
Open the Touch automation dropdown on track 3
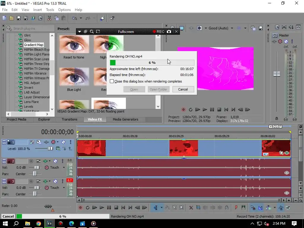[x=64, y=188]
